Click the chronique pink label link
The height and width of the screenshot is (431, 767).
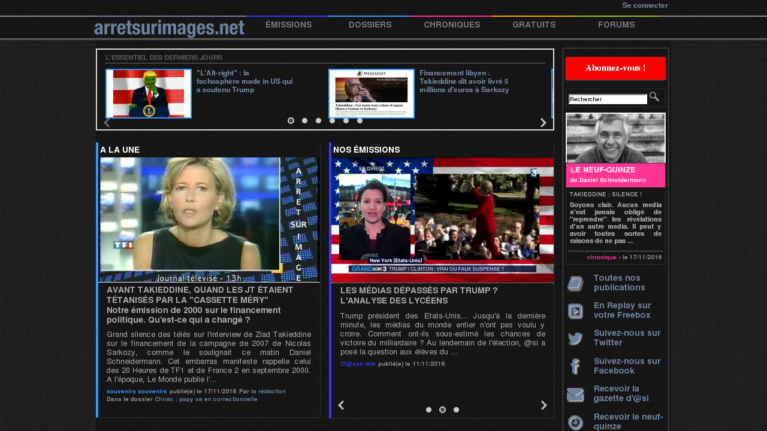point(602,257)
